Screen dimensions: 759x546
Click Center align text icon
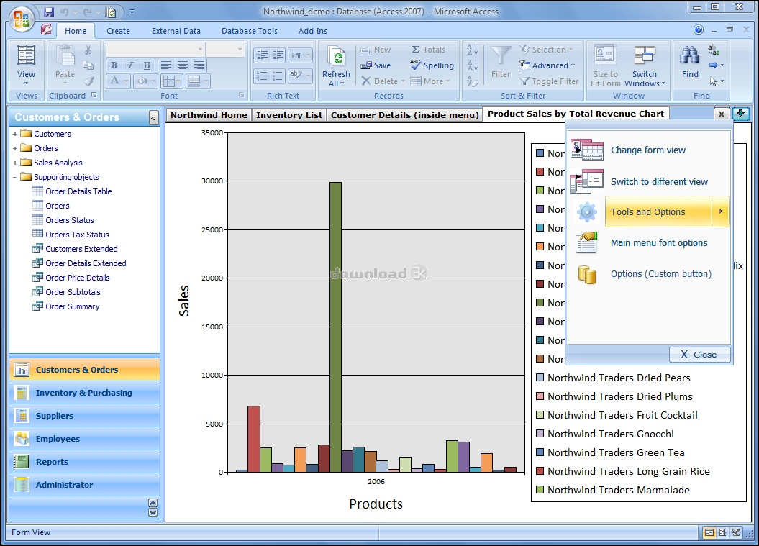183,65
